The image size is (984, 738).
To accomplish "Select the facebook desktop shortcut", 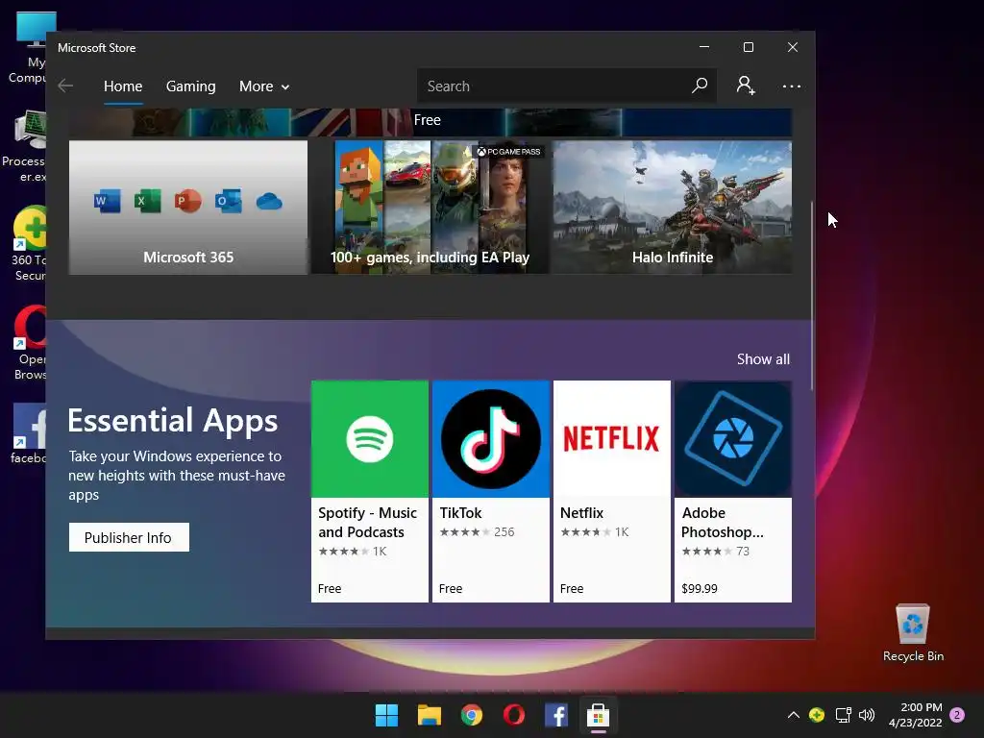I will tap(28, 433).
